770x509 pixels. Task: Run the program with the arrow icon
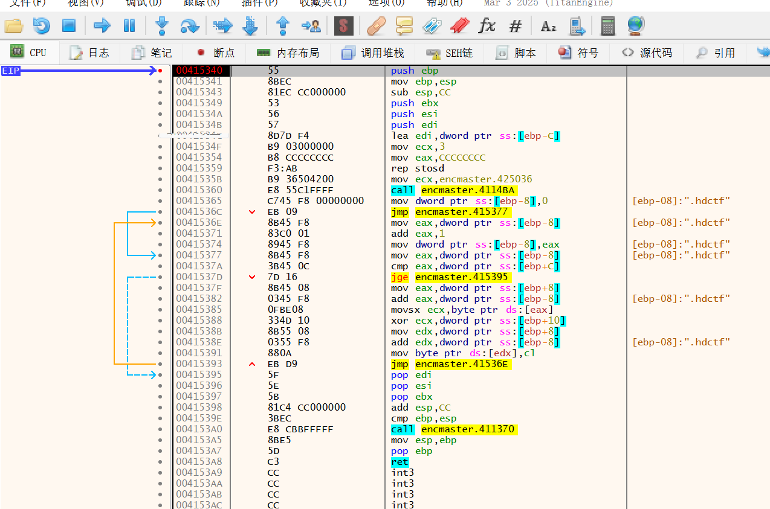(x=102, y=25)
